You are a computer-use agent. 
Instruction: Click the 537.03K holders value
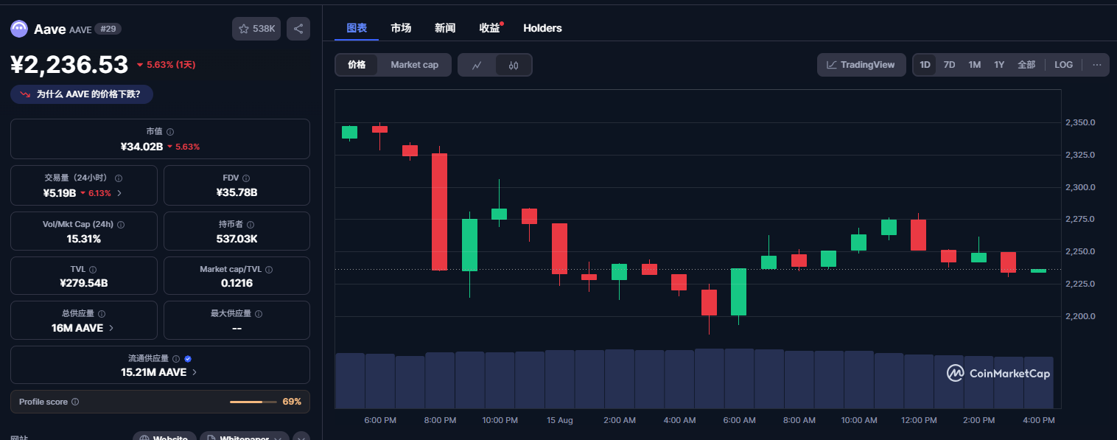pyautogui.click(x=237, y=239)
